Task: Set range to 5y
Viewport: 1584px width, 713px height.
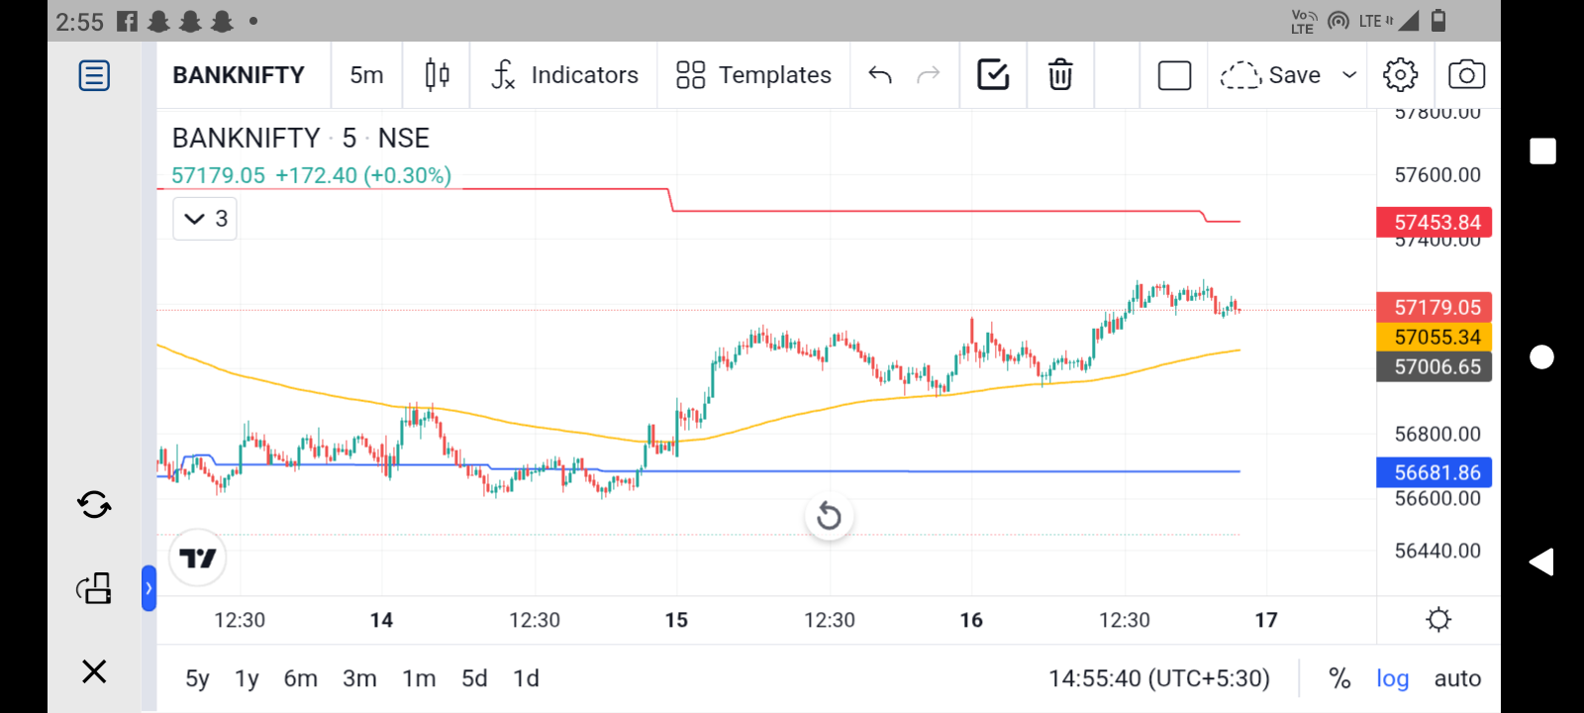Action: pyautogui.click(x=197, y=678)
